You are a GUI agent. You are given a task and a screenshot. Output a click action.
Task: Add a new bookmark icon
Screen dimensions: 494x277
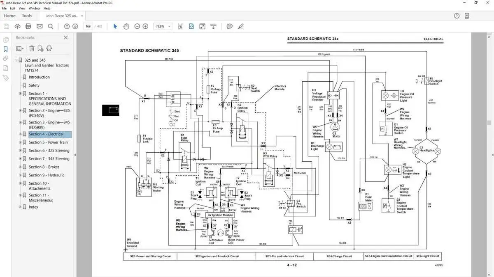tap(40, 48)
